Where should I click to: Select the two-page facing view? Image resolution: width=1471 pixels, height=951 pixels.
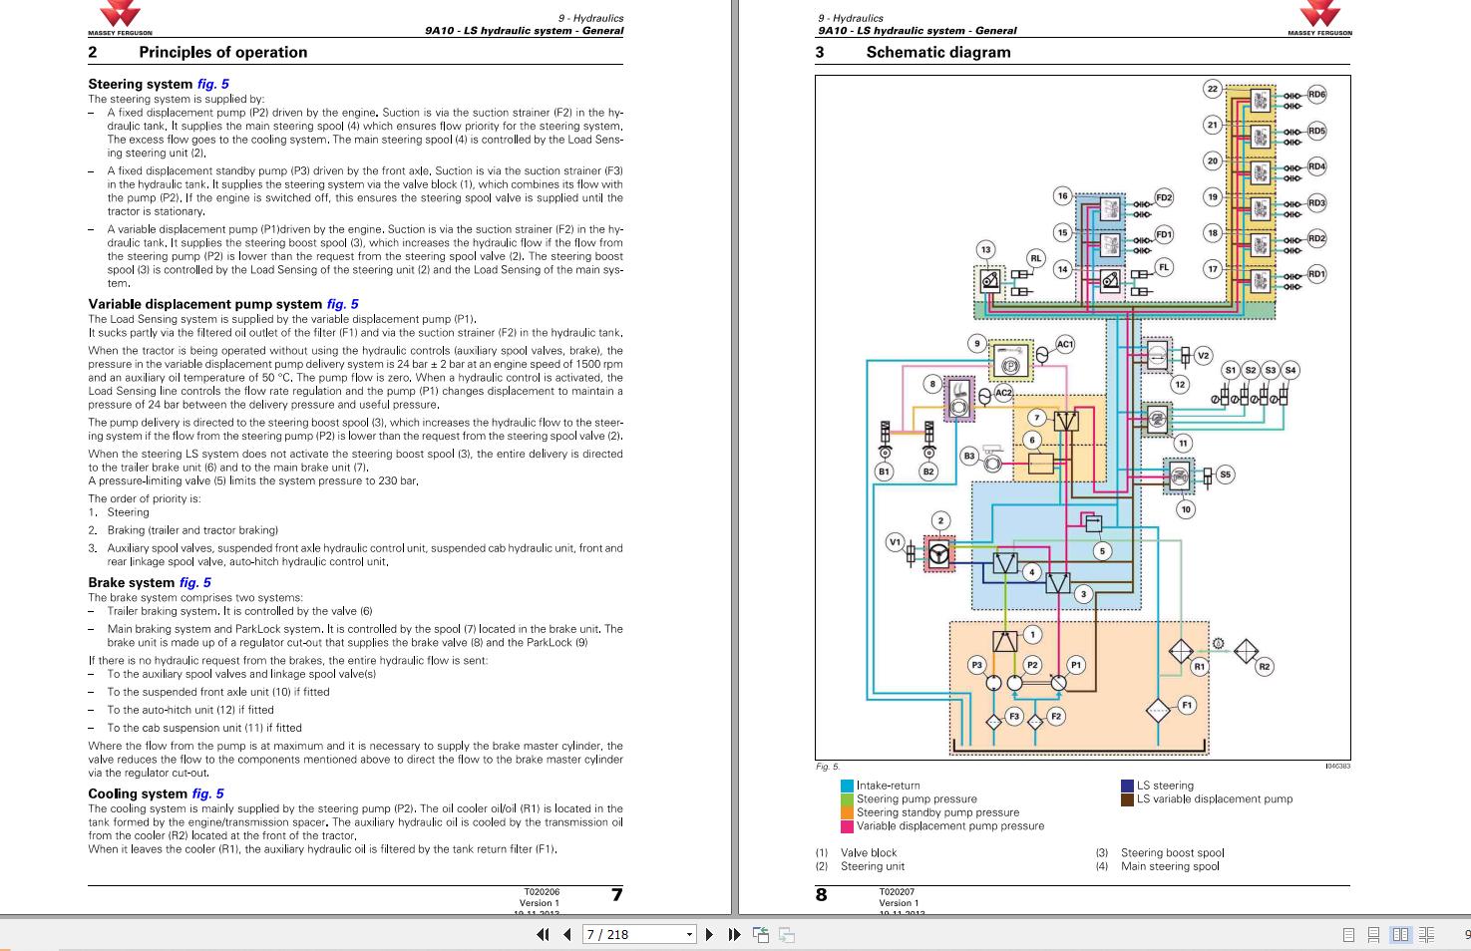pos(1401,934)
